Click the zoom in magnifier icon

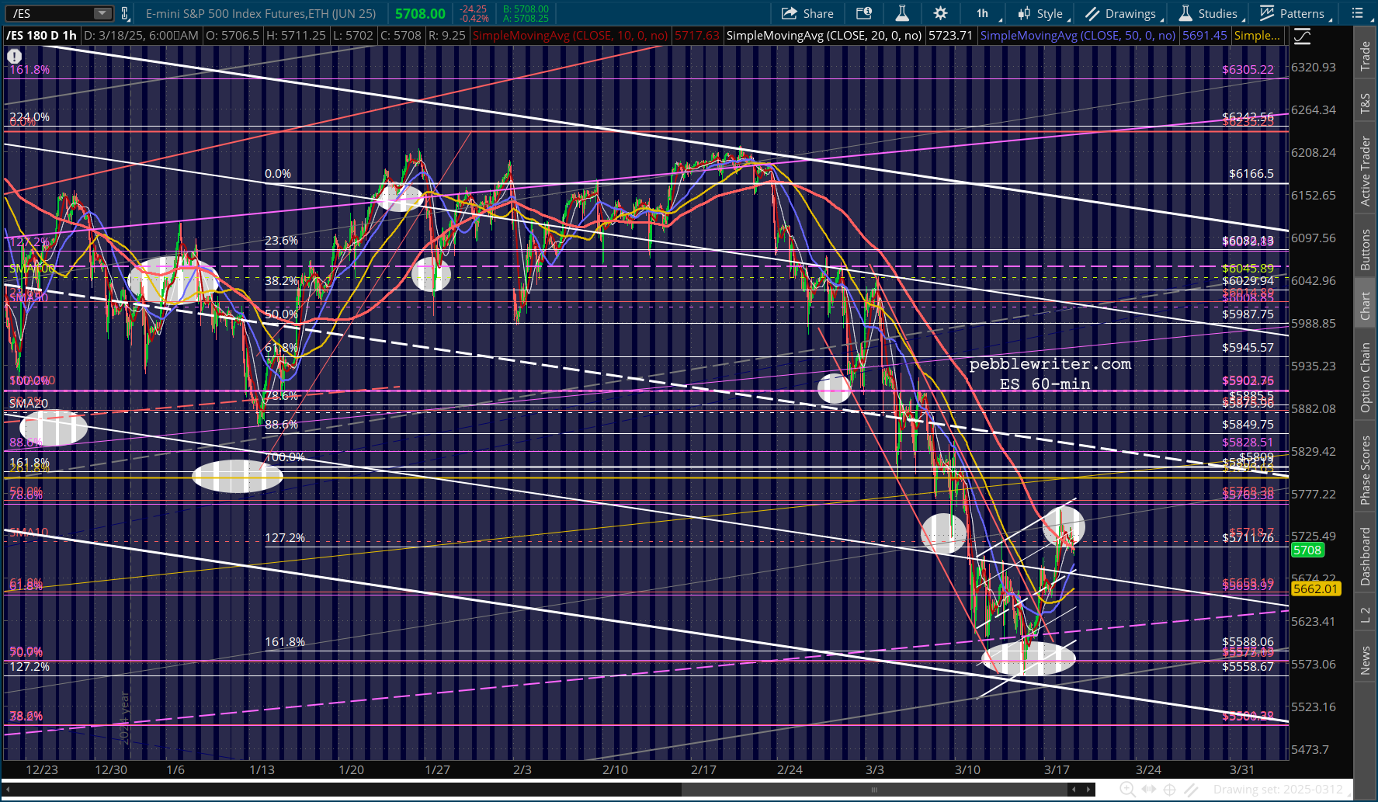[1127, 790]
